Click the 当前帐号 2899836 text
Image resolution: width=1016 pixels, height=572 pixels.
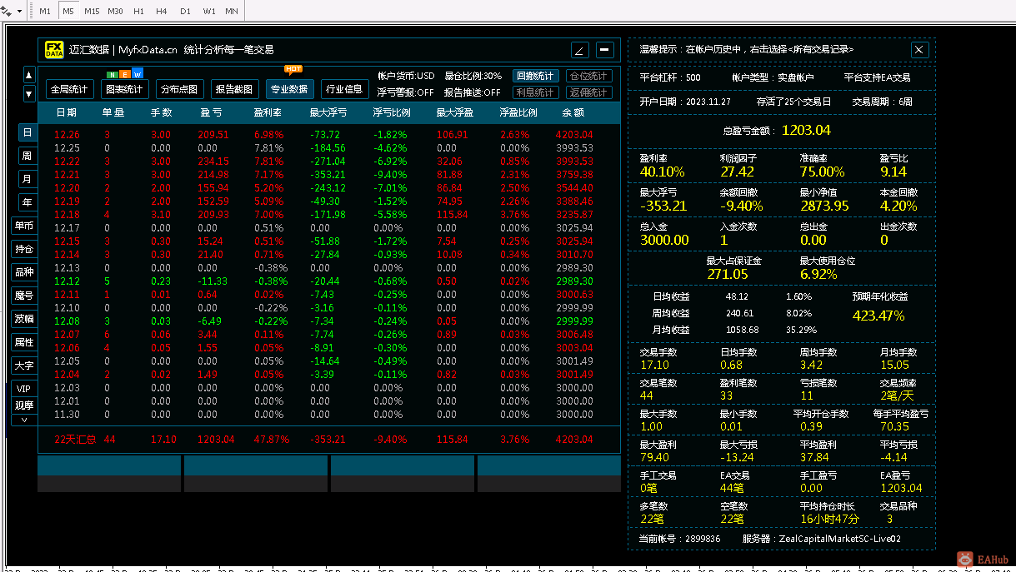point(679,539)
